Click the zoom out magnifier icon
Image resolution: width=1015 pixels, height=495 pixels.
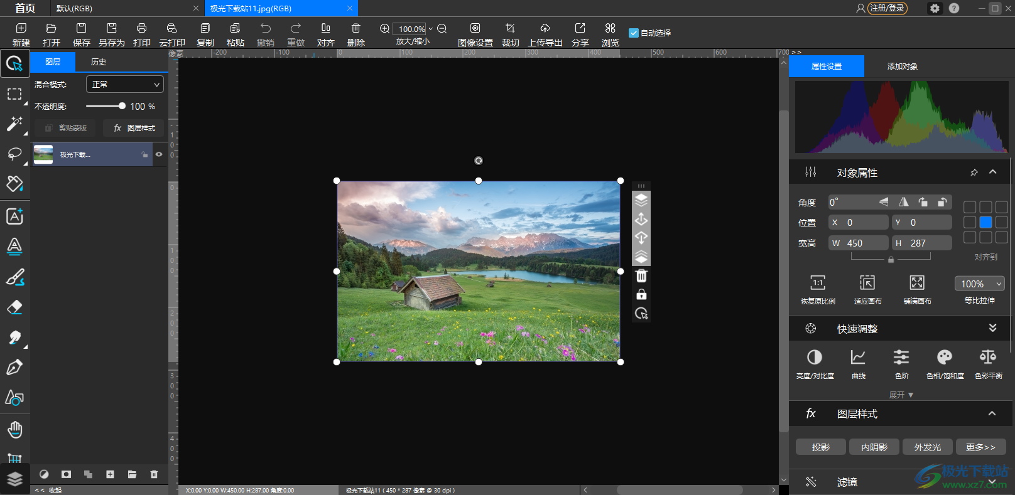[442, 28]
